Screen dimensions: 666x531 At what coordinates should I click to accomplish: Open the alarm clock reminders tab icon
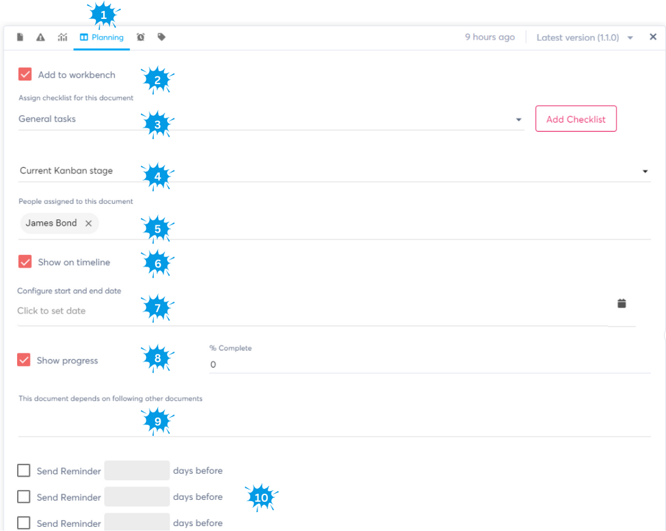coord(140,37)
